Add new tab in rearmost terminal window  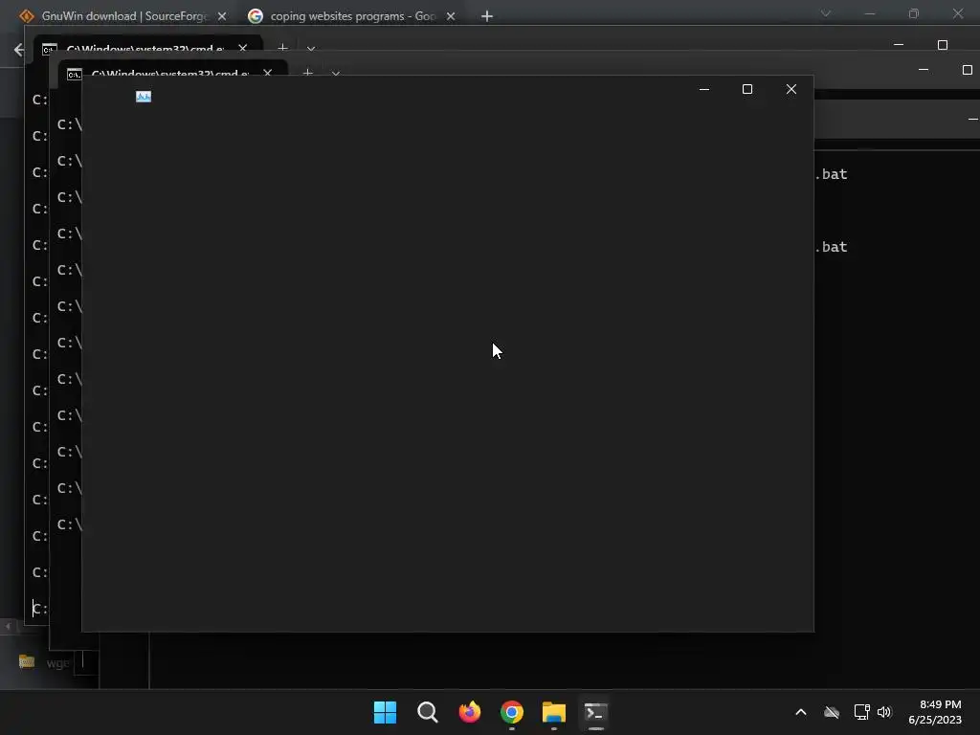(282, 48)
